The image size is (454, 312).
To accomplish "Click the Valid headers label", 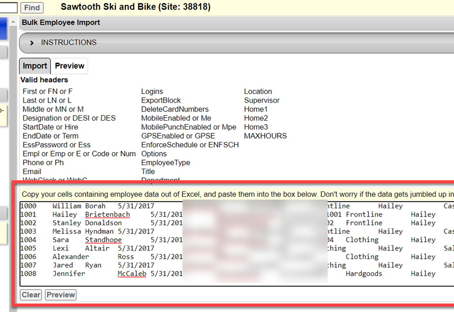I will click(x=42, y=80).
